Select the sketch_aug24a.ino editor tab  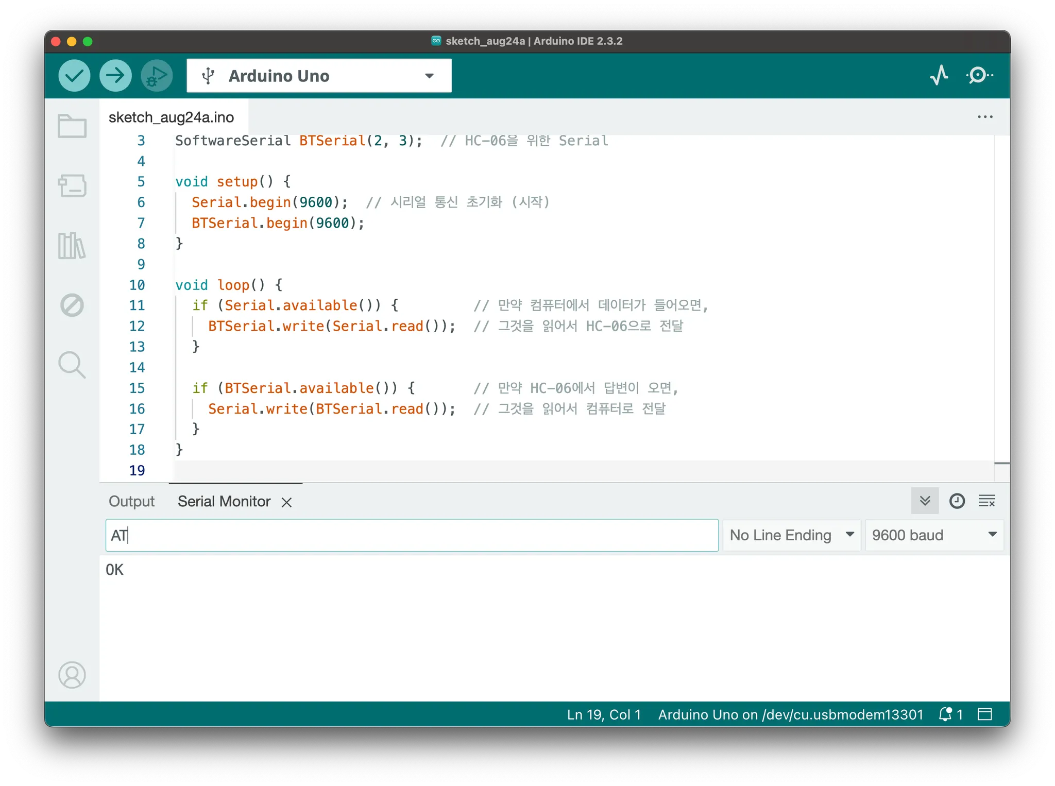point(172,117)
